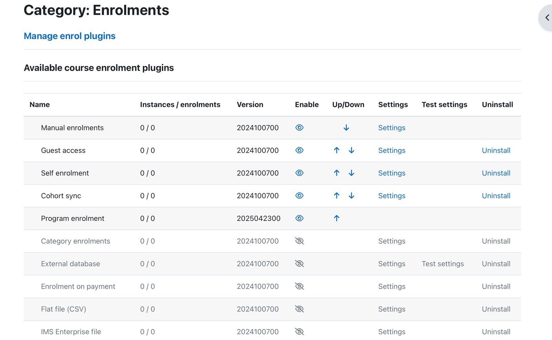
Task: Select version 2025042300 cell
Action: [258, 218]
